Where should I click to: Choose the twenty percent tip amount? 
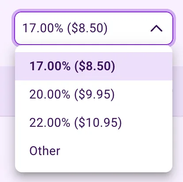pos(94,94)
